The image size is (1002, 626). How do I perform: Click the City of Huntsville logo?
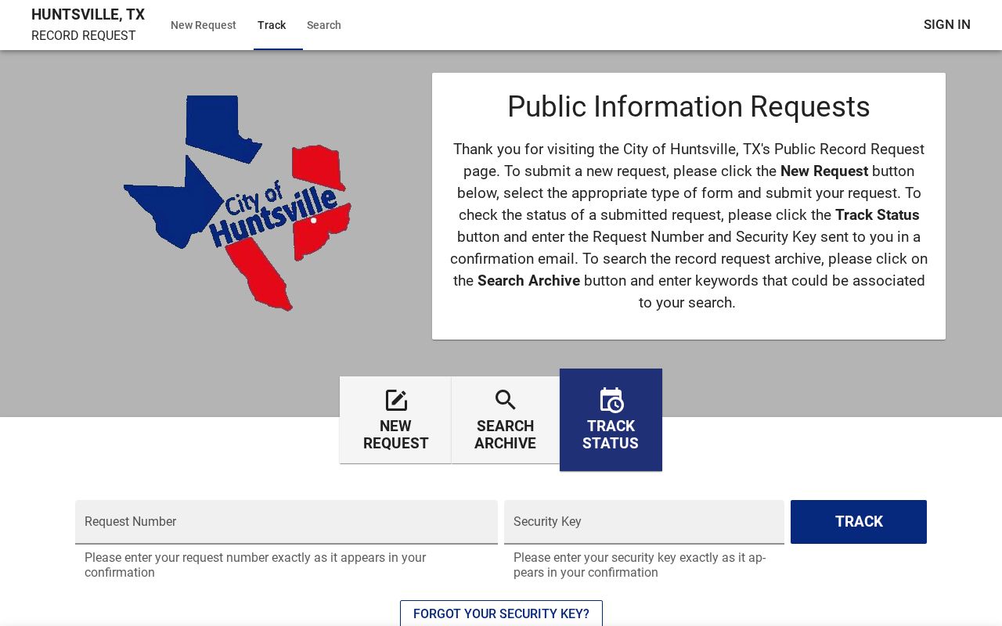click(x=237, y=203)
